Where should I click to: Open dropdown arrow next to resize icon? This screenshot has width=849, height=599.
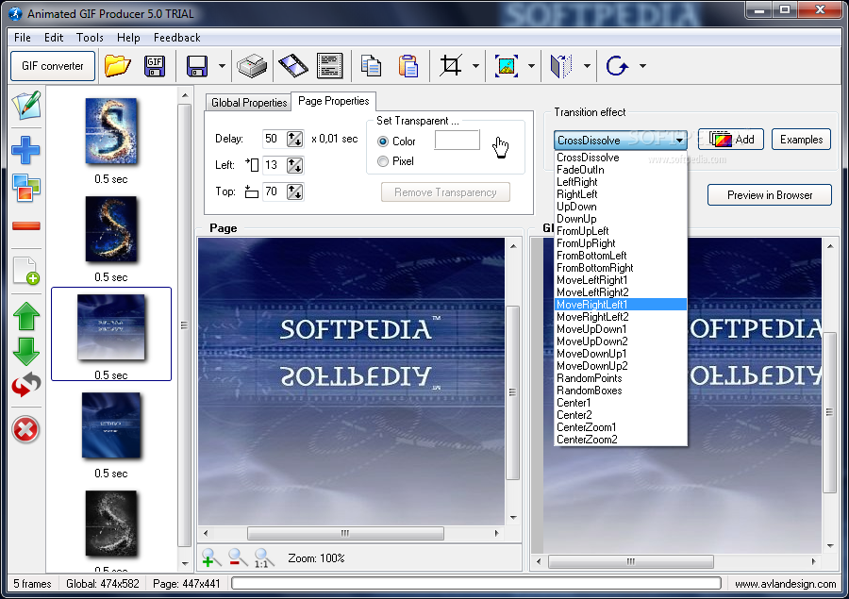(531, 66)
